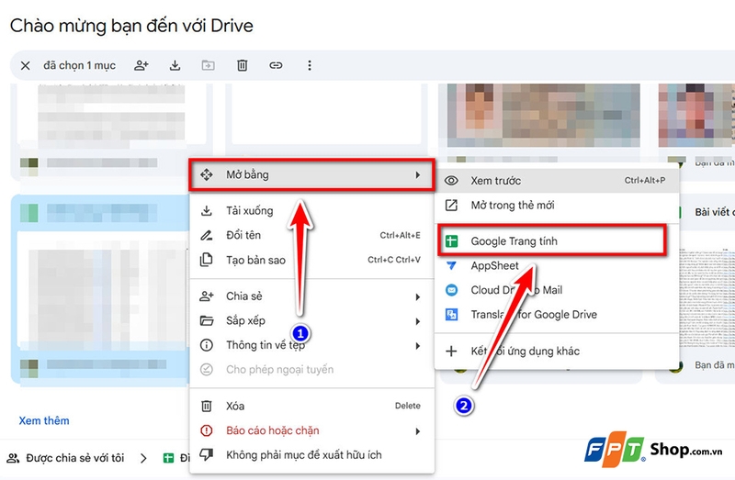Open with AppSheet

(557, 265)
